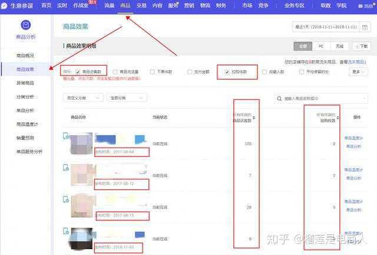Screen dimensions: 377x255
Task: Open the 市场 top menu
Action: 247,5
